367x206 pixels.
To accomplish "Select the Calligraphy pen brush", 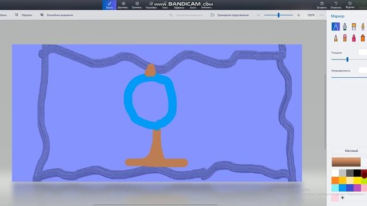I will tap(345, 27).
